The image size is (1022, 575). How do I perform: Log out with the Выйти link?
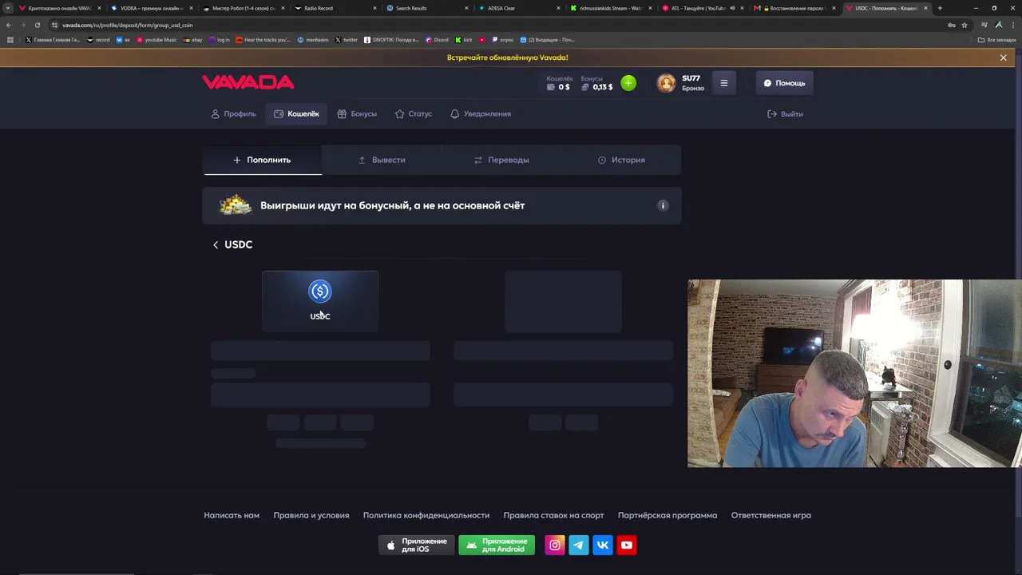785,114
